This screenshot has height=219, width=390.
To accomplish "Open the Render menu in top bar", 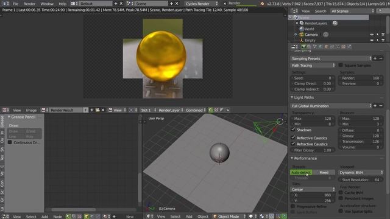I will [x=29, y=4].
